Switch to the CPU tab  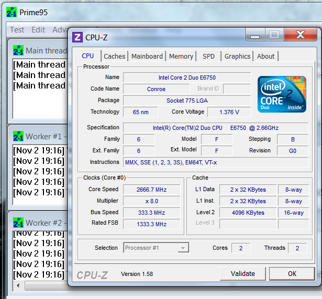[x=87, y=56]
